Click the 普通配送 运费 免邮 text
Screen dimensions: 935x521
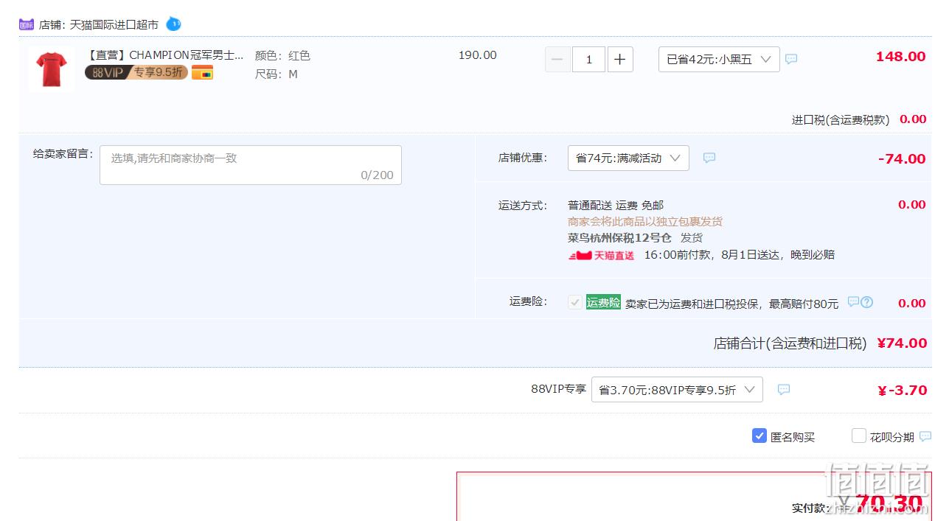[616, 205]
